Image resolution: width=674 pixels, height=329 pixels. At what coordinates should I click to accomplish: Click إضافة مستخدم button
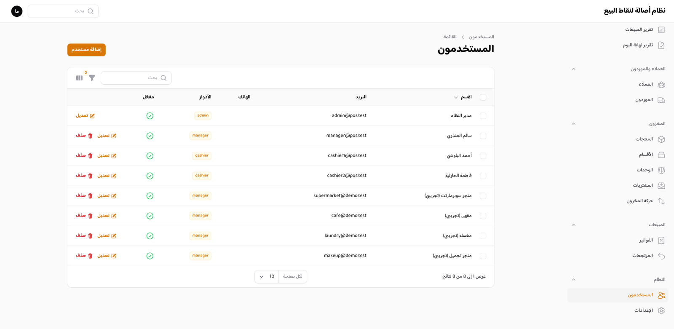86,50
